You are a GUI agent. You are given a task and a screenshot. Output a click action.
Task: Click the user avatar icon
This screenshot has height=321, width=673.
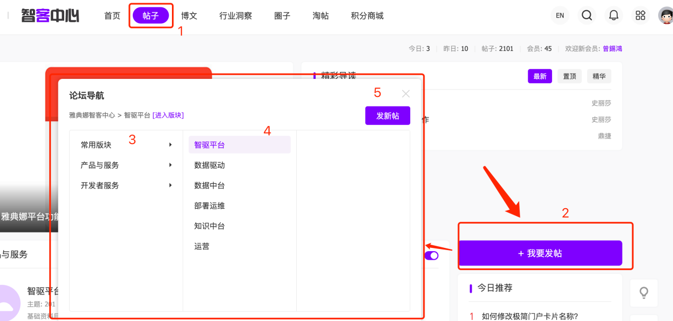tap(666, 15)
